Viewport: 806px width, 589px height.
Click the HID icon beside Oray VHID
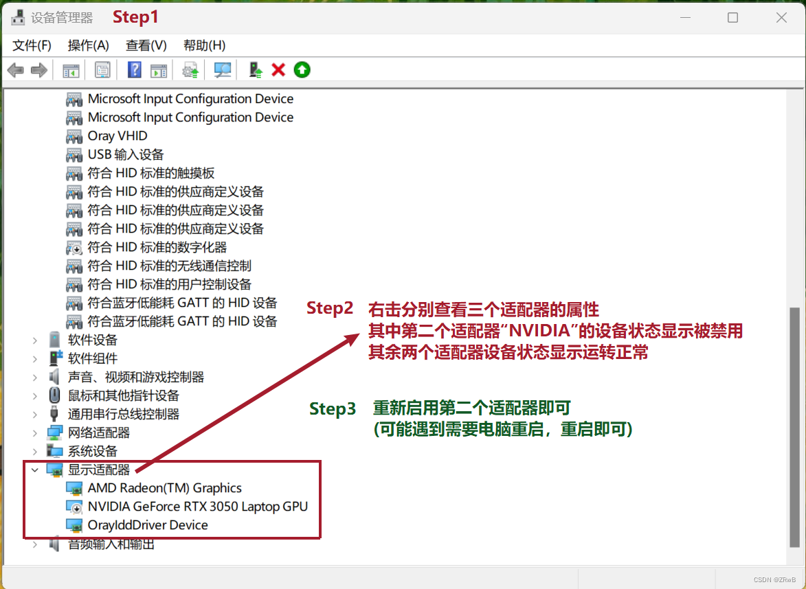tap(74, 136)
